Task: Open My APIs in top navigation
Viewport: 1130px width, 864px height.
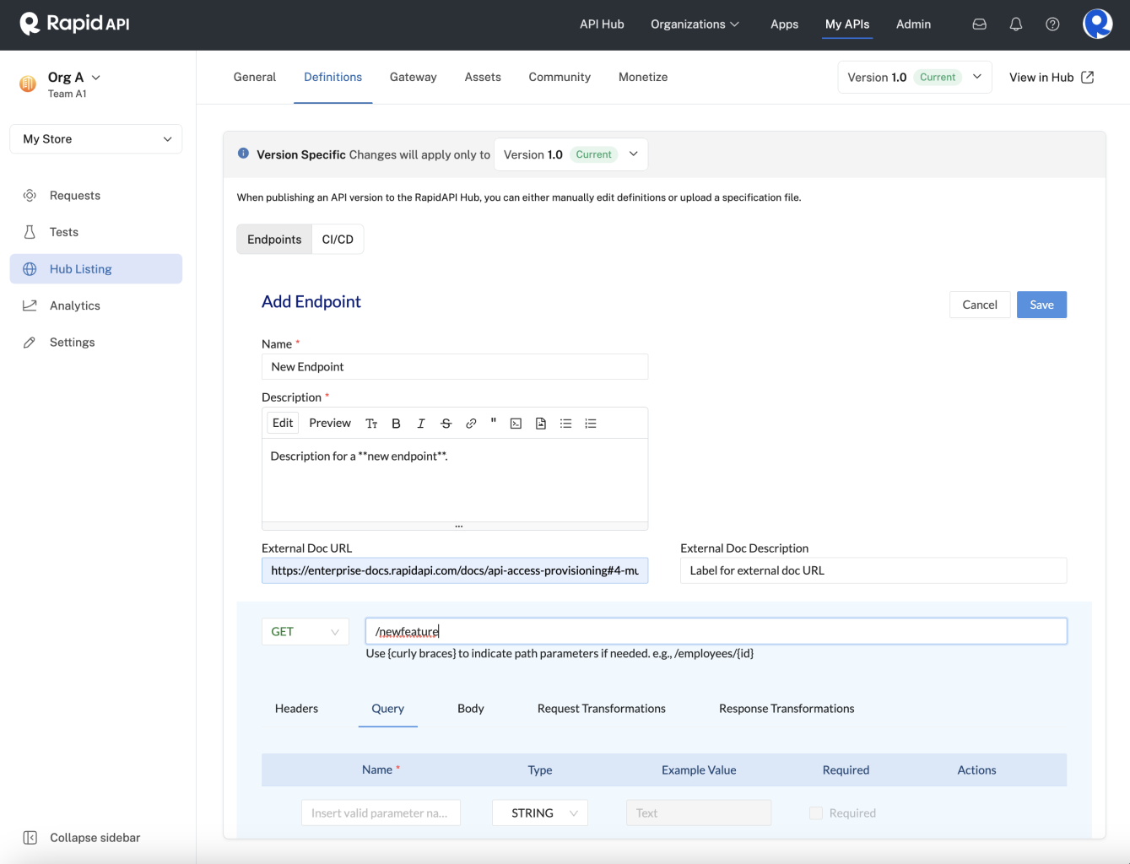Action: pos(847,24)
